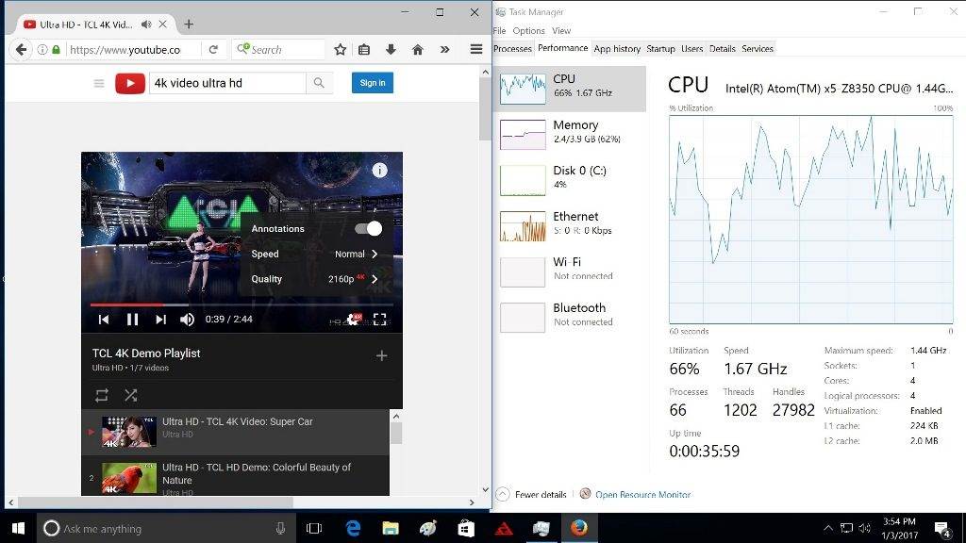Open the Options menu in Task Manager
This screenshot has width=966, height=543.
click(x=529, y=31)
